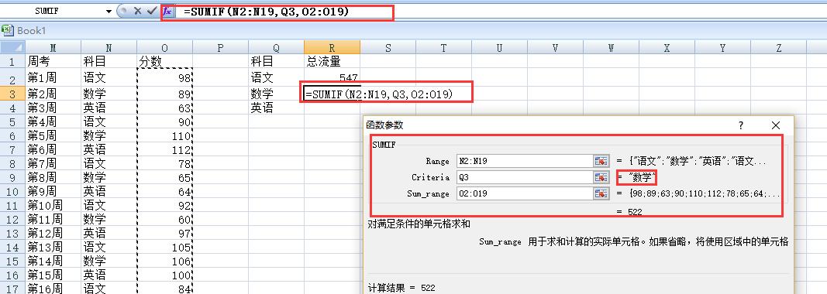The height and width of the screenshot is (294, 827).
Task: Open the Name Box dropdown arrow
Action: point(109,11)
